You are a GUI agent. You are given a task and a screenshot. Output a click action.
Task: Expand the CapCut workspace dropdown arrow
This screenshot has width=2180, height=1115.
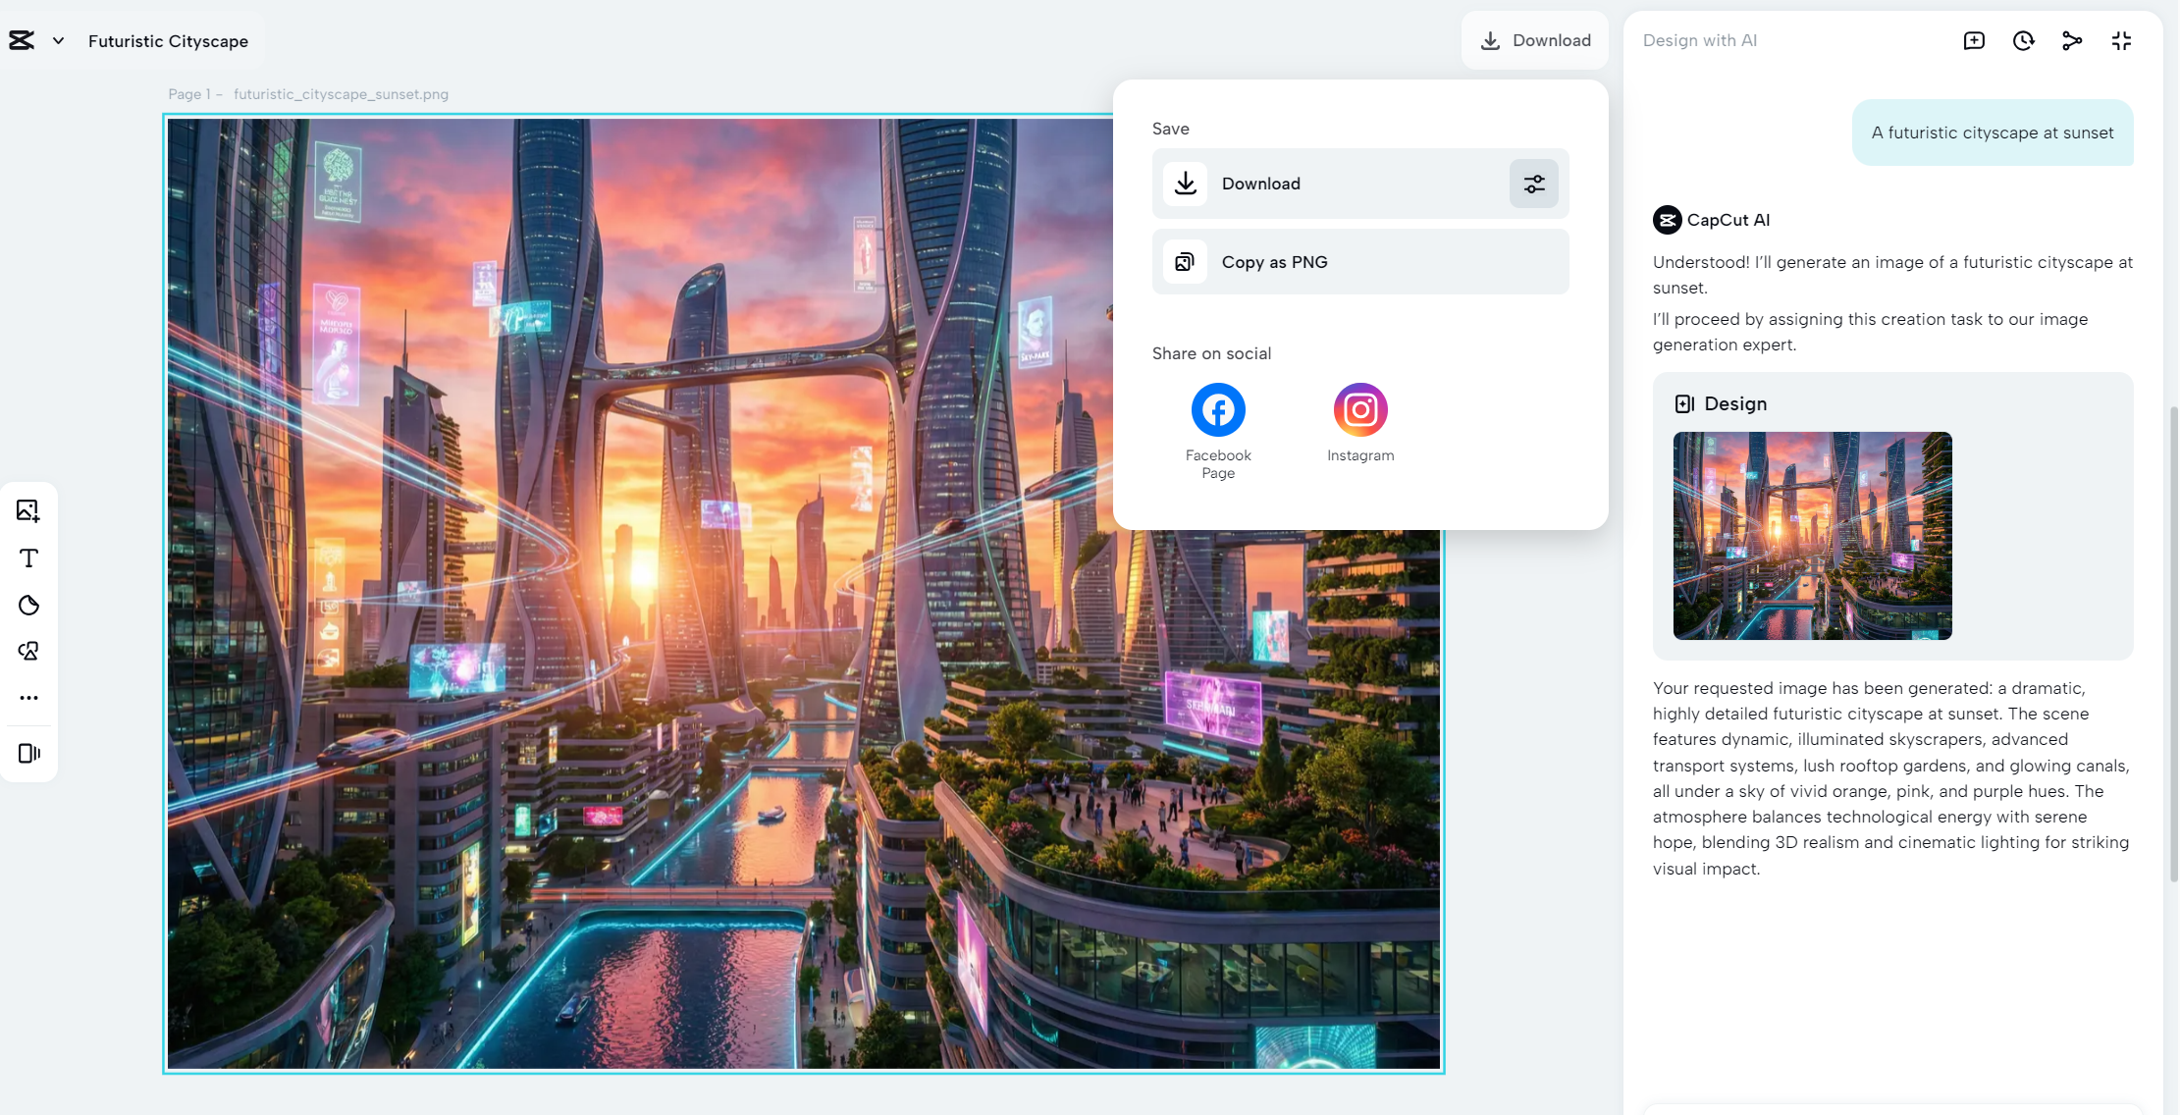pyautogui.click(x=57, y=40)
